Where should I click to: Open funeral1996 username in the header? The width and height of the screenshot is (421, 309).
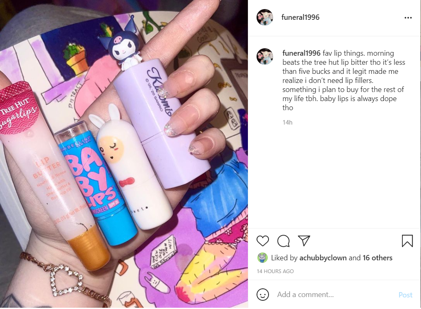point(300,17)
